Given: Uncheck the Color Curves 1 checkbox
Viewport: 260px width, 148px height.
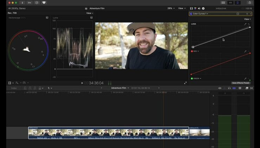Looking at the screenshot, I should [191, 14].
